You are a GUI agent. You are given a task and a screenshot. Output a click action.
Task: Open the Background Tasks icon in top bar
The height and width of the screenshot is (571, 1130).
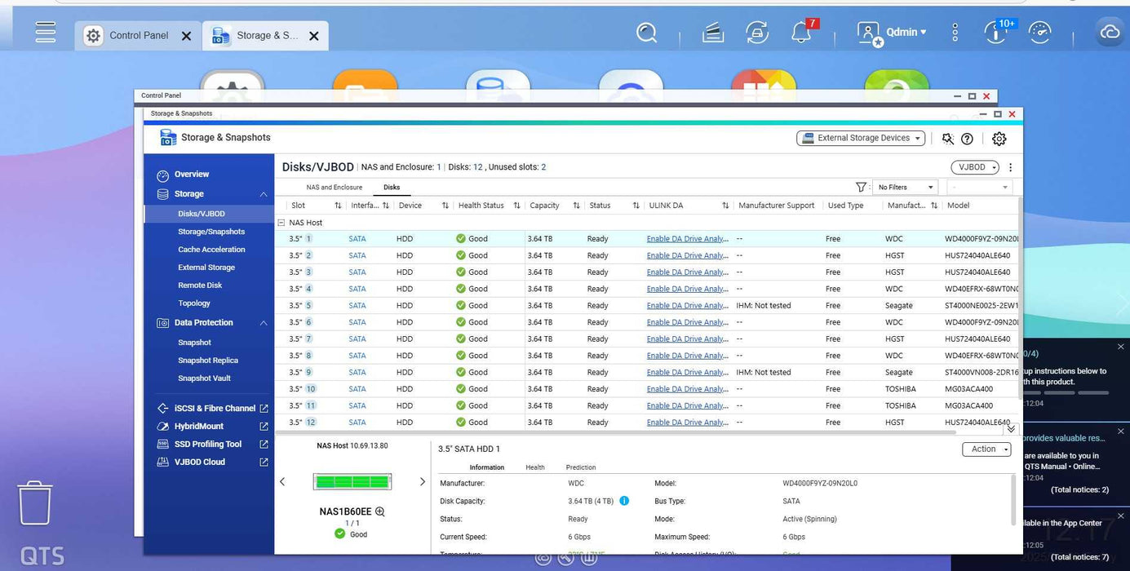click(713, 33)
